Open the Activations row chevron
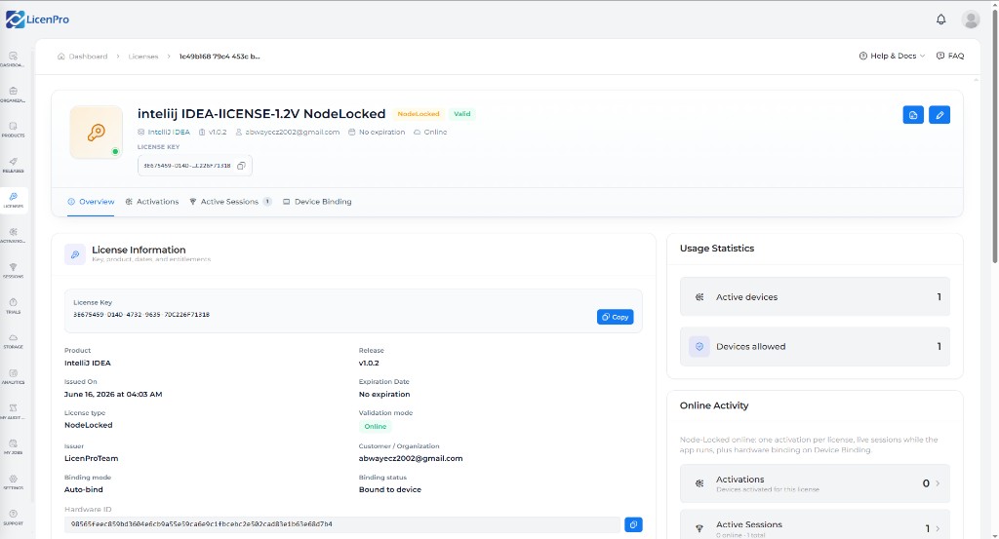This screenshot has width=999, height=539. 938,483
